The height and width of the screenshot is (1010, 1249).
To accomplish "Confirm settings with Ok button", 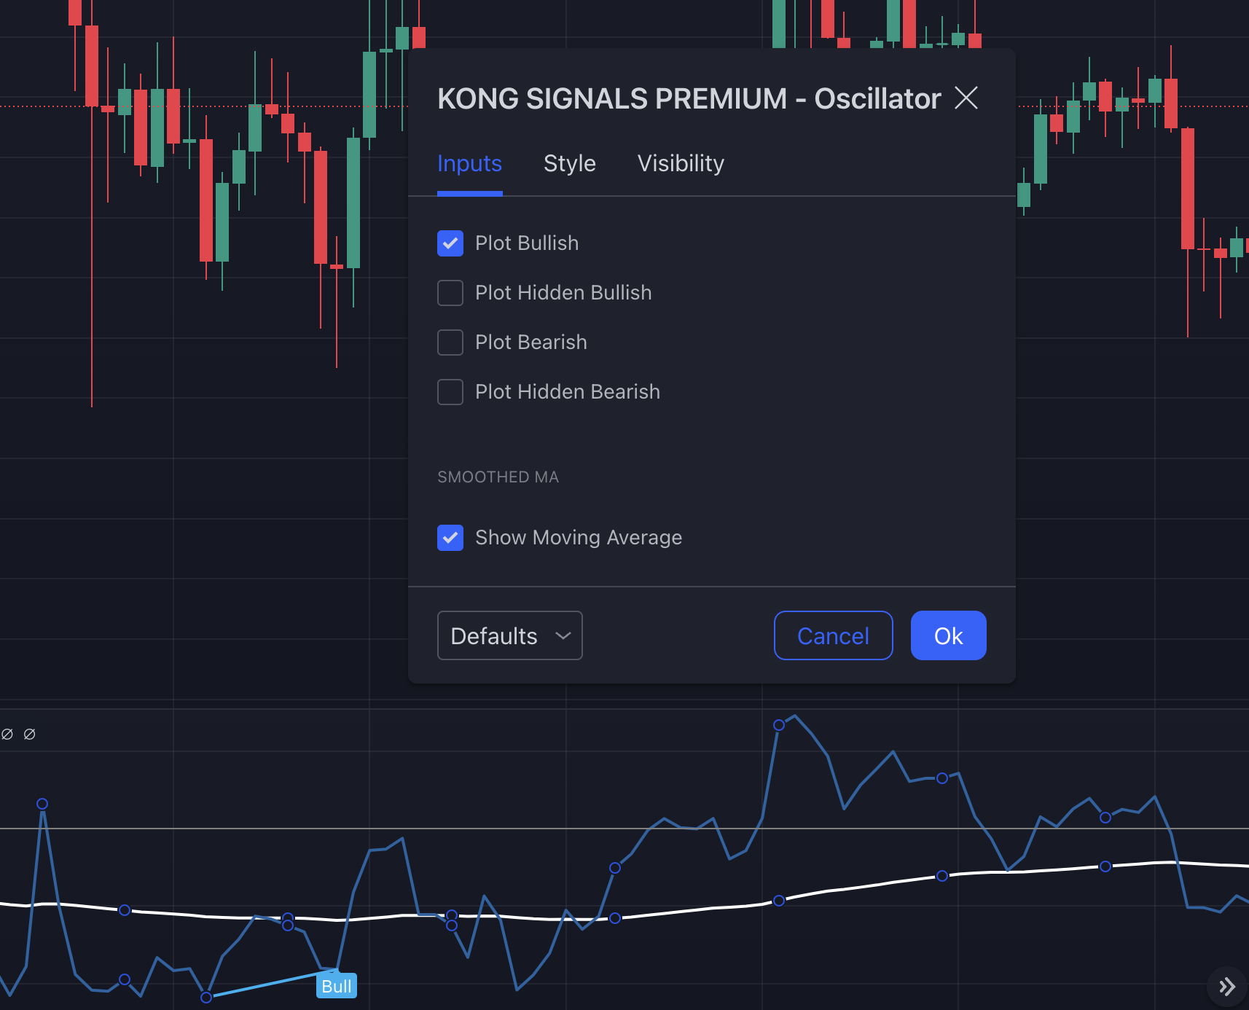I will click(x=949, y=635).
